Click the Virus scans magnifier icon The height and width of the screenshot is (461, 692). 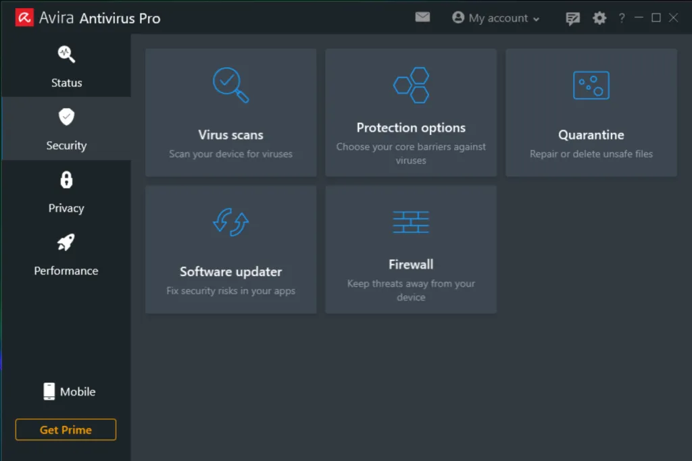click(230, 85)
